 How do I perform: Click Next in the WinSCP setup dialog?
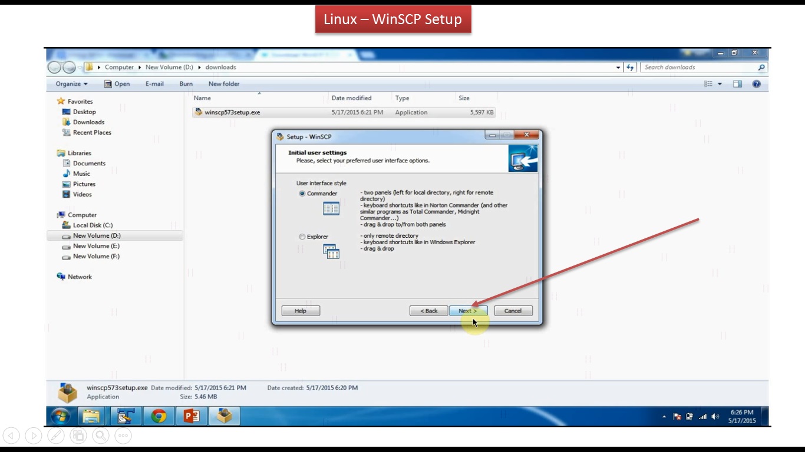(x=468, y=311)
